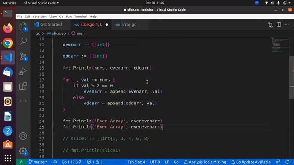Switch to the slice.go tab
Viewport: 294px width, 165px height.
(x=91, y=24)
